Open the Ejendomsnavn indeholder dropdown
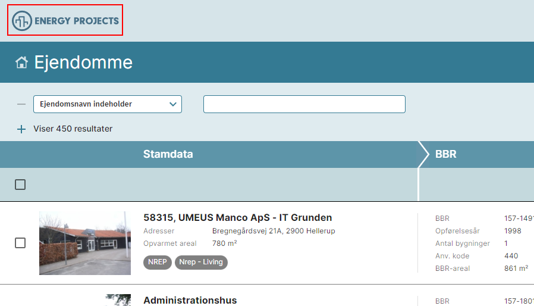 [x=107, y=104]
